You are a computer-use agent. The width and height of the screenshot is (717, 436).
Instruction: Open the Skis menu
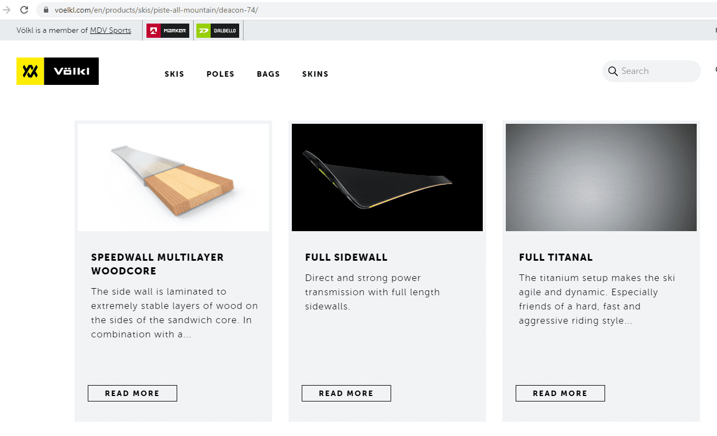pos(174,74)
